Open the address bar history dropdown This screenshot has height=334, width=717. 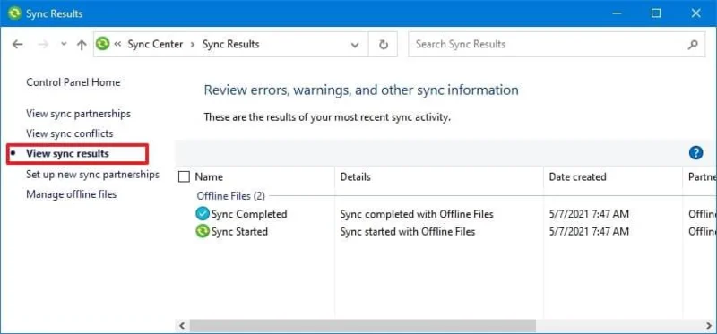coord(354,45)
